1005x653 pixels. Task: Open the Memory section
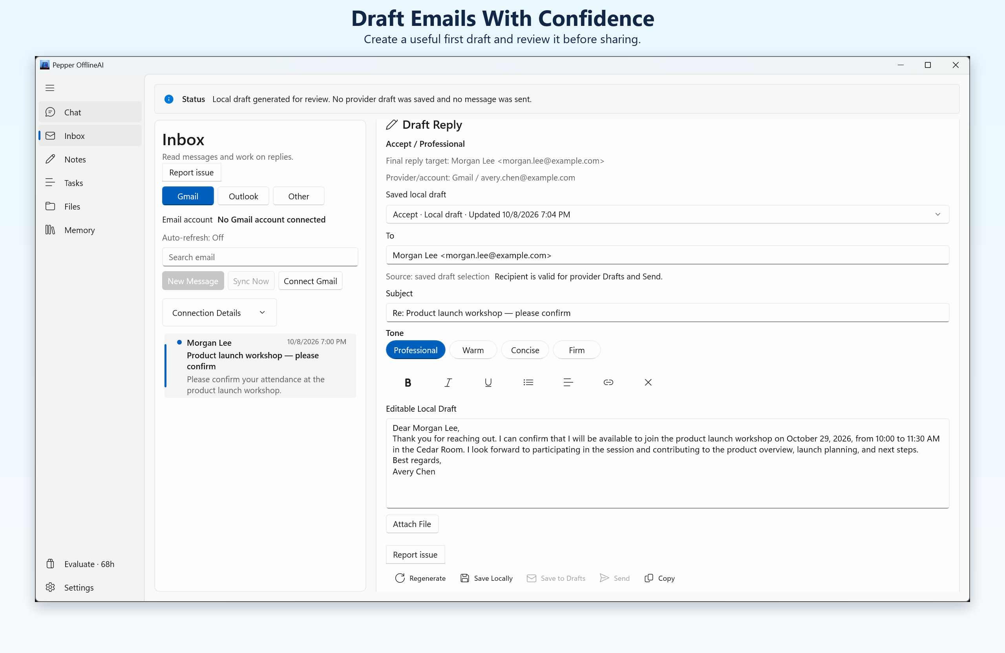pos(90,230)
